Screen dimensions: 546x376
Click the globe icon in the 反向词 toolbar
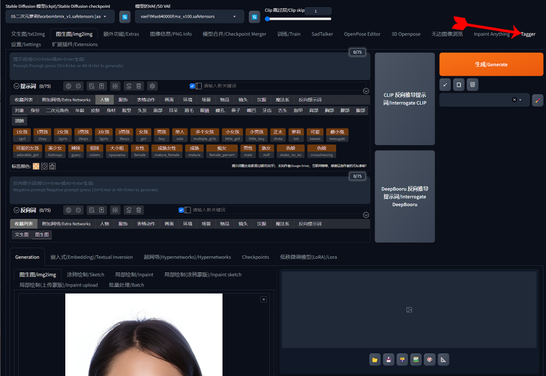[x=69, y=210]
